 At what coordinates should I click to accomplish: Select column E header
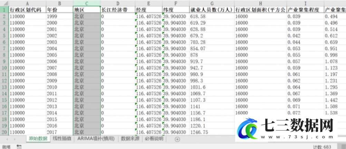tap(149, 3)
